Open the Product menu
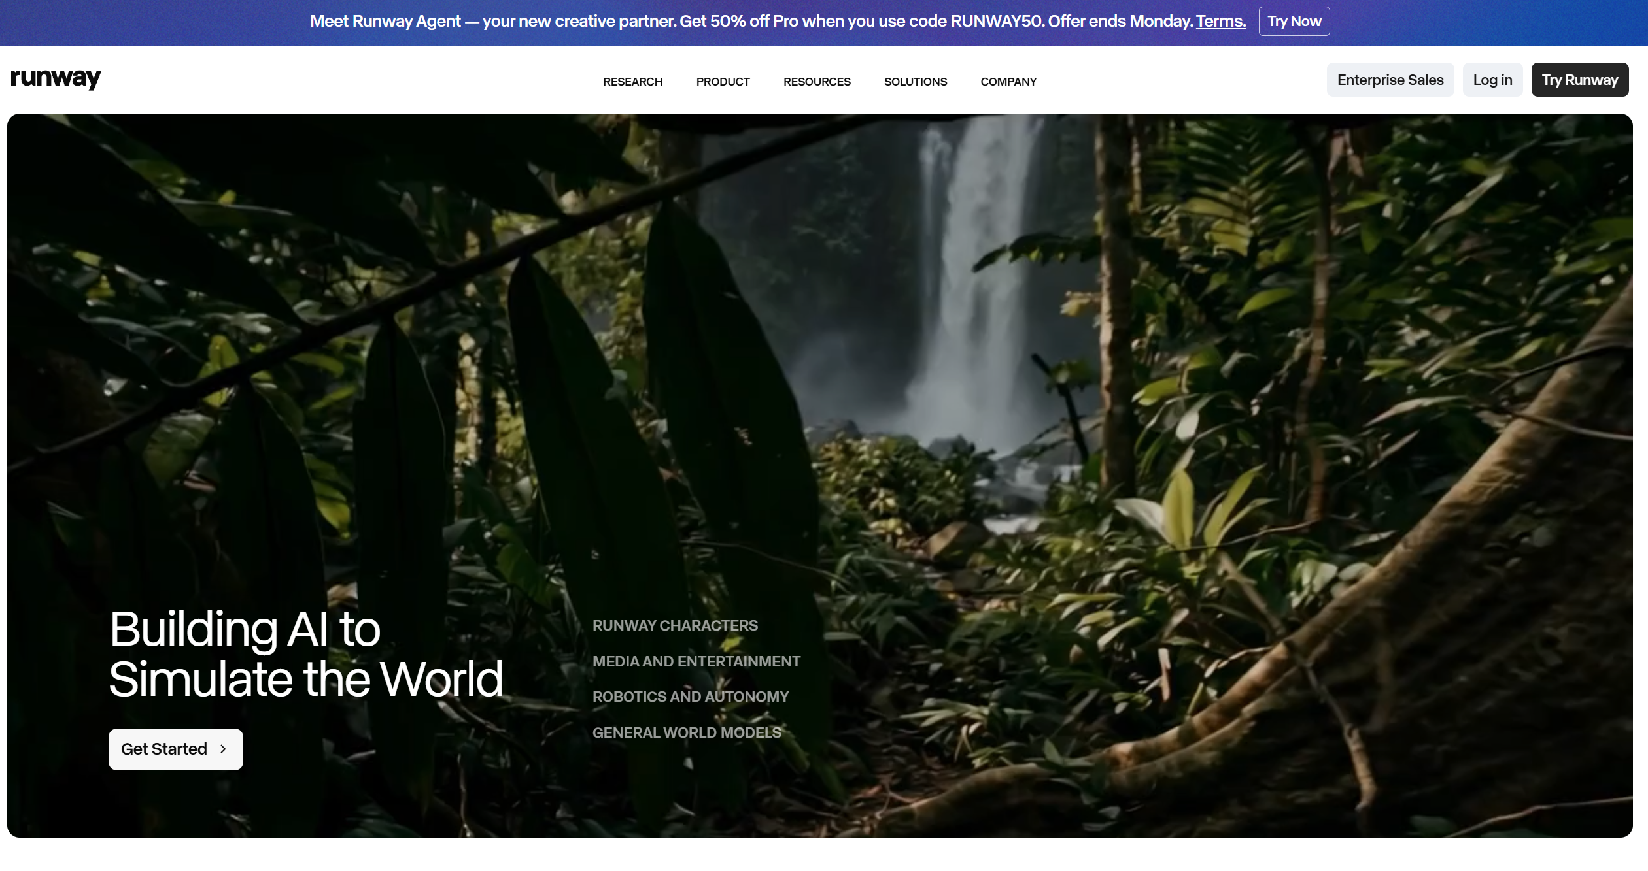This screenshot has width=1648, height=871. coord(723,82)
